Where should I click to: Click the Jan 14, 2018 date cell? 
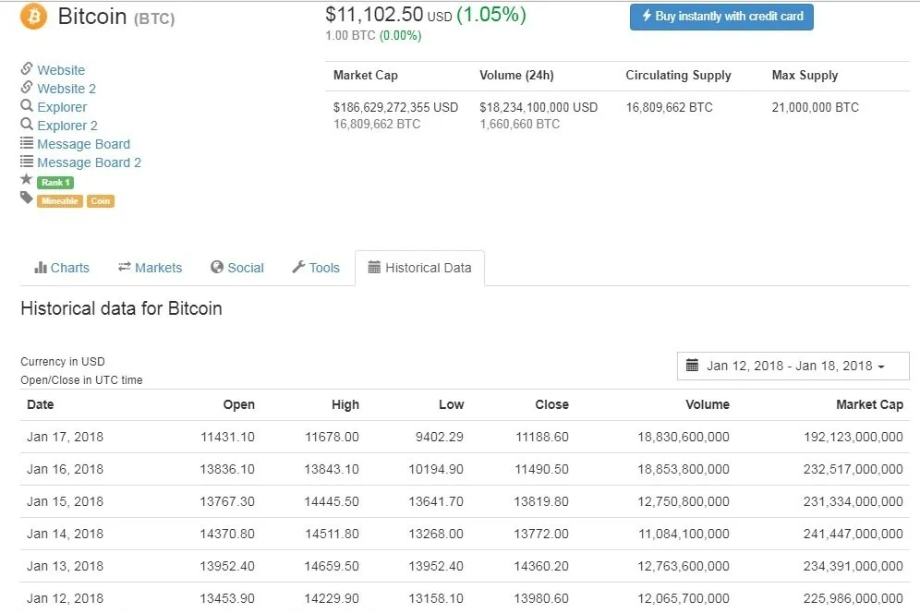click(x=66, y=534)
